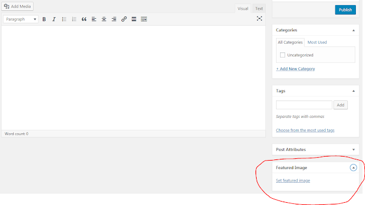365x205 pixels.
Task: Collapse the Tags panel
Action: tap(354, 91)
